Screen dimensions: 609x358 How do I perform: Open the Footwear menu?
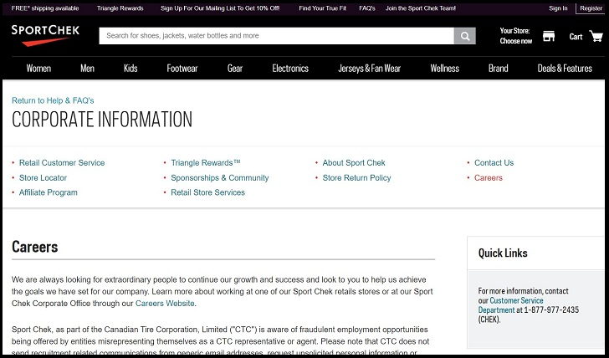(x=182, y=69)
